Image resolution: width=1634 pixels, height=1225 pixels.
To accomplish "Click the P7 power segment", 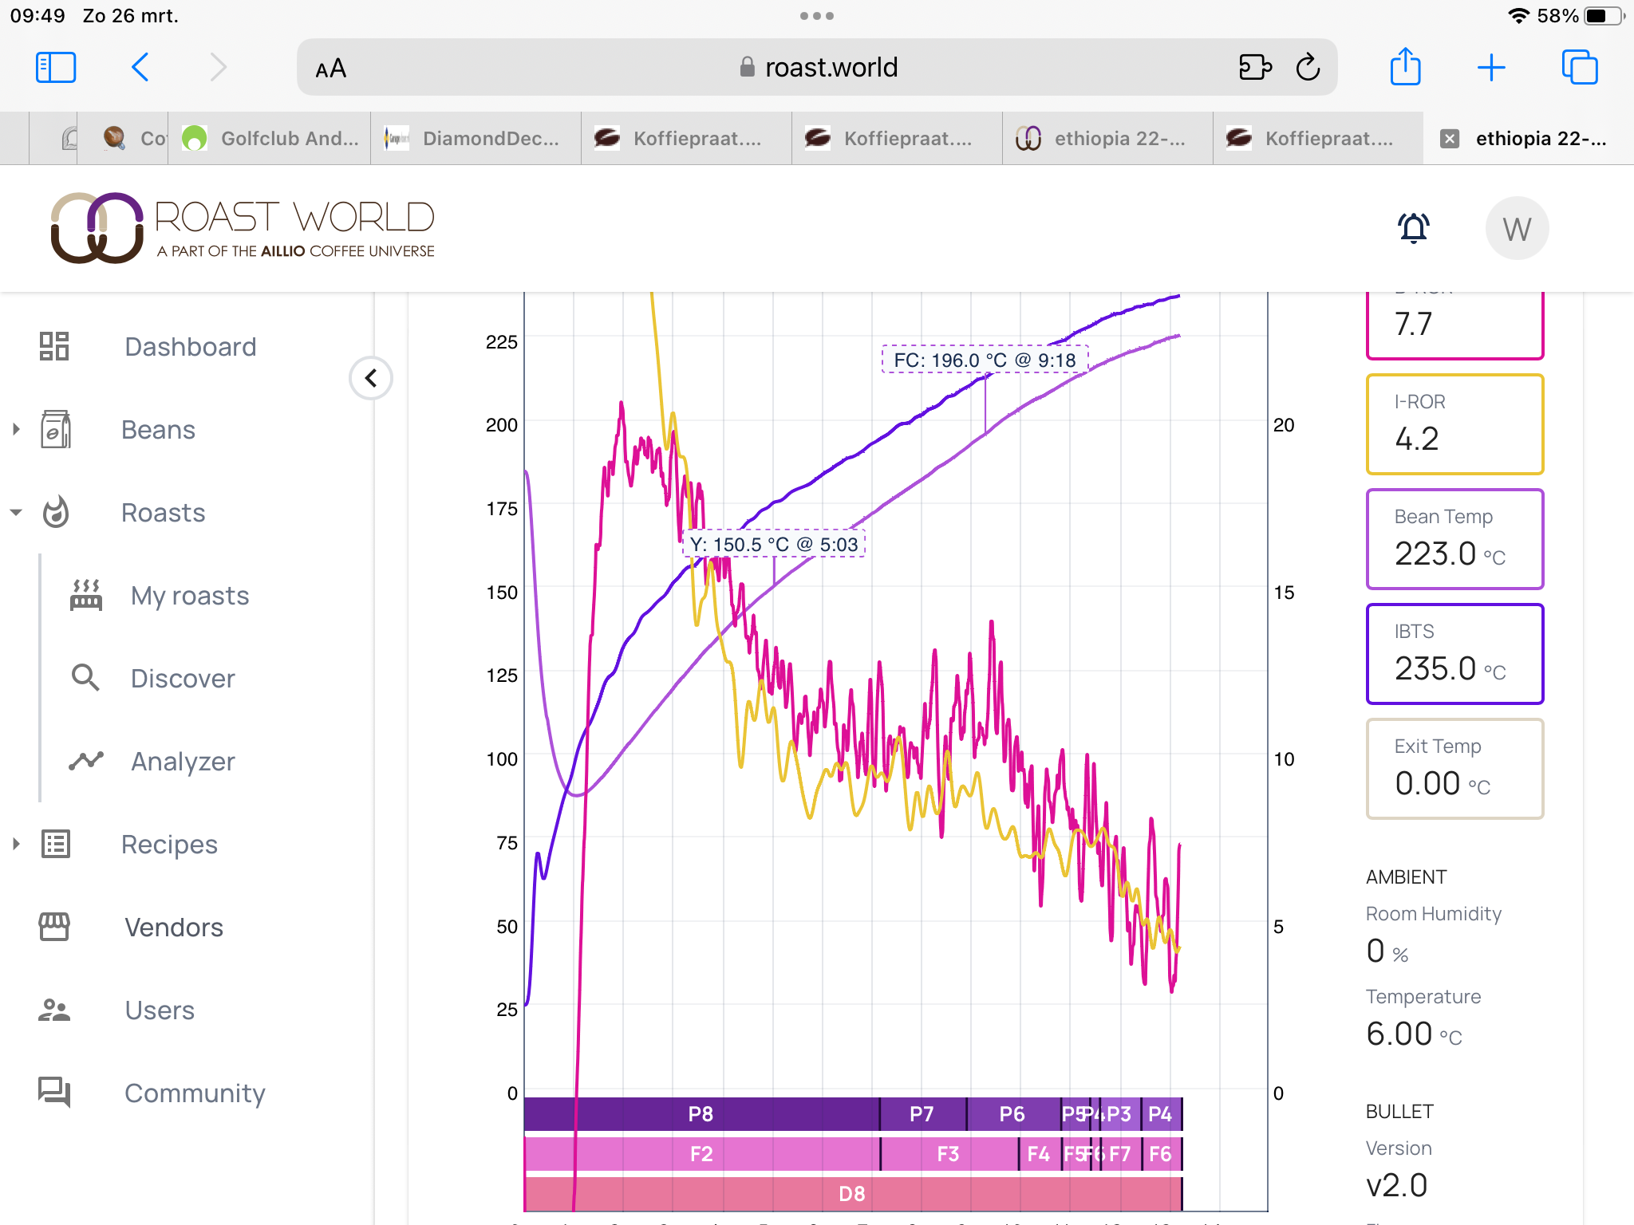I will click(922, 1114).
